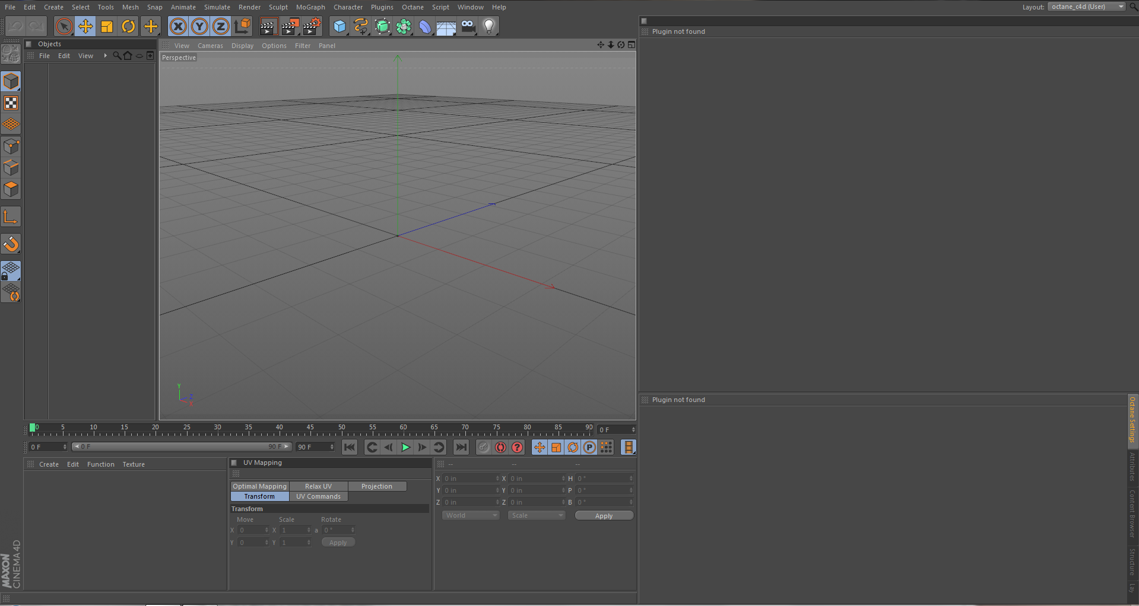Click Apply in the UV Transform section
Screen dimensions: 1139x606
tap(338, 543)
